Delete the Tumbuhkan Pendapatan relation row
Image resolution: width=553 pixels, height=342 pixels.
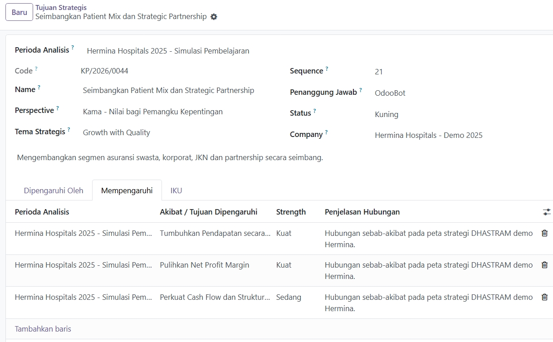coord(544,233)
